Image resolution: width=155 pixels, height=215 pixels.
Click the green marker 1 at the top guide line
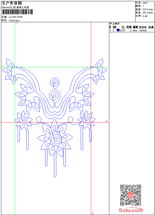(x=16, y=23)
